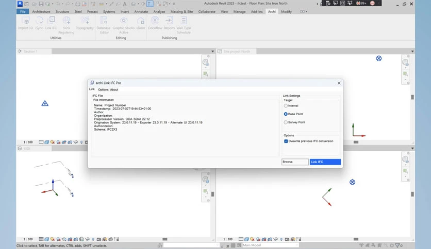Screen dimensions: 431x249
Task: Open the Link menu in Link IFC dialog
Action: point(92,90)
